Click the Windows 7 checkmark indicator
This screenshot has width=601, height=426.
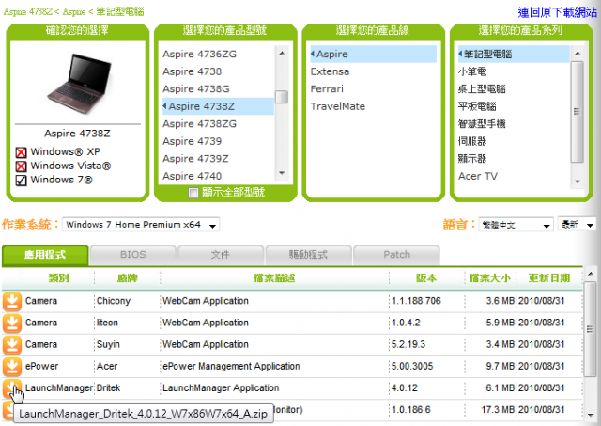[21, 180]
